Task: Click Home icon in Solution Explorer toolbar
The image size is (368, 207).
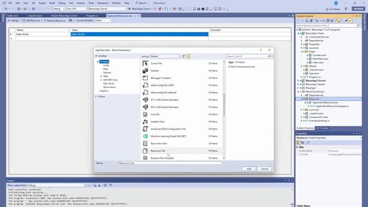Action: (306, 21)
